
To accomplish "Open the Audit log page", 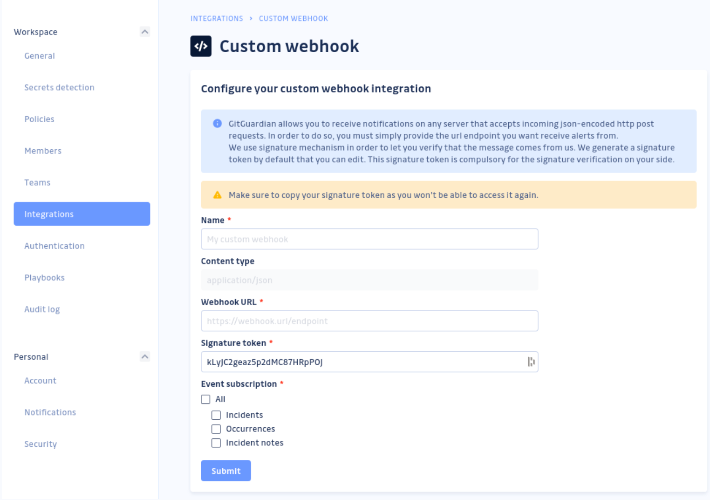I will coord(42,309).
